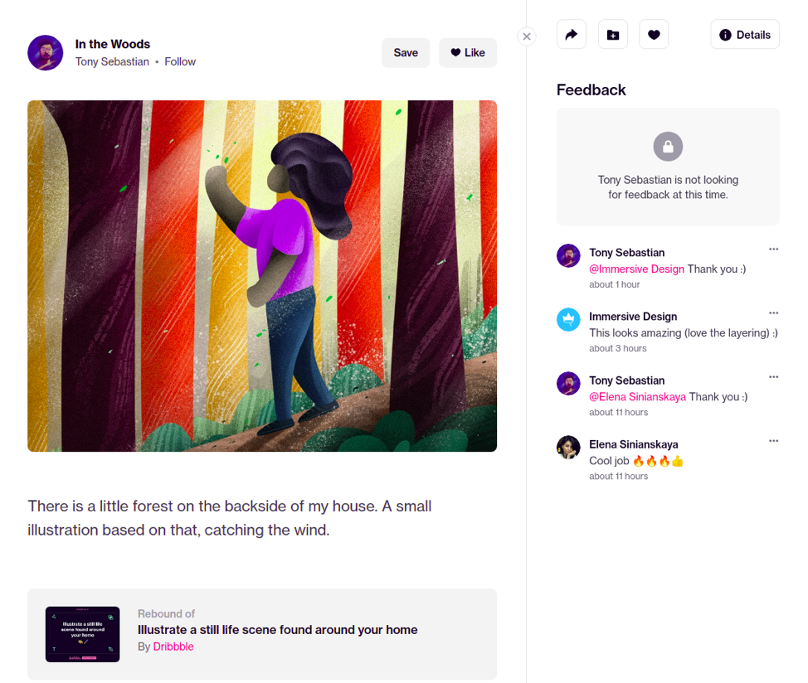Viewport: 808px width, 683px height.
Task: Click the @Elena Sinianskaya mention
Action: pyautogui.click(x=637, y=397)
